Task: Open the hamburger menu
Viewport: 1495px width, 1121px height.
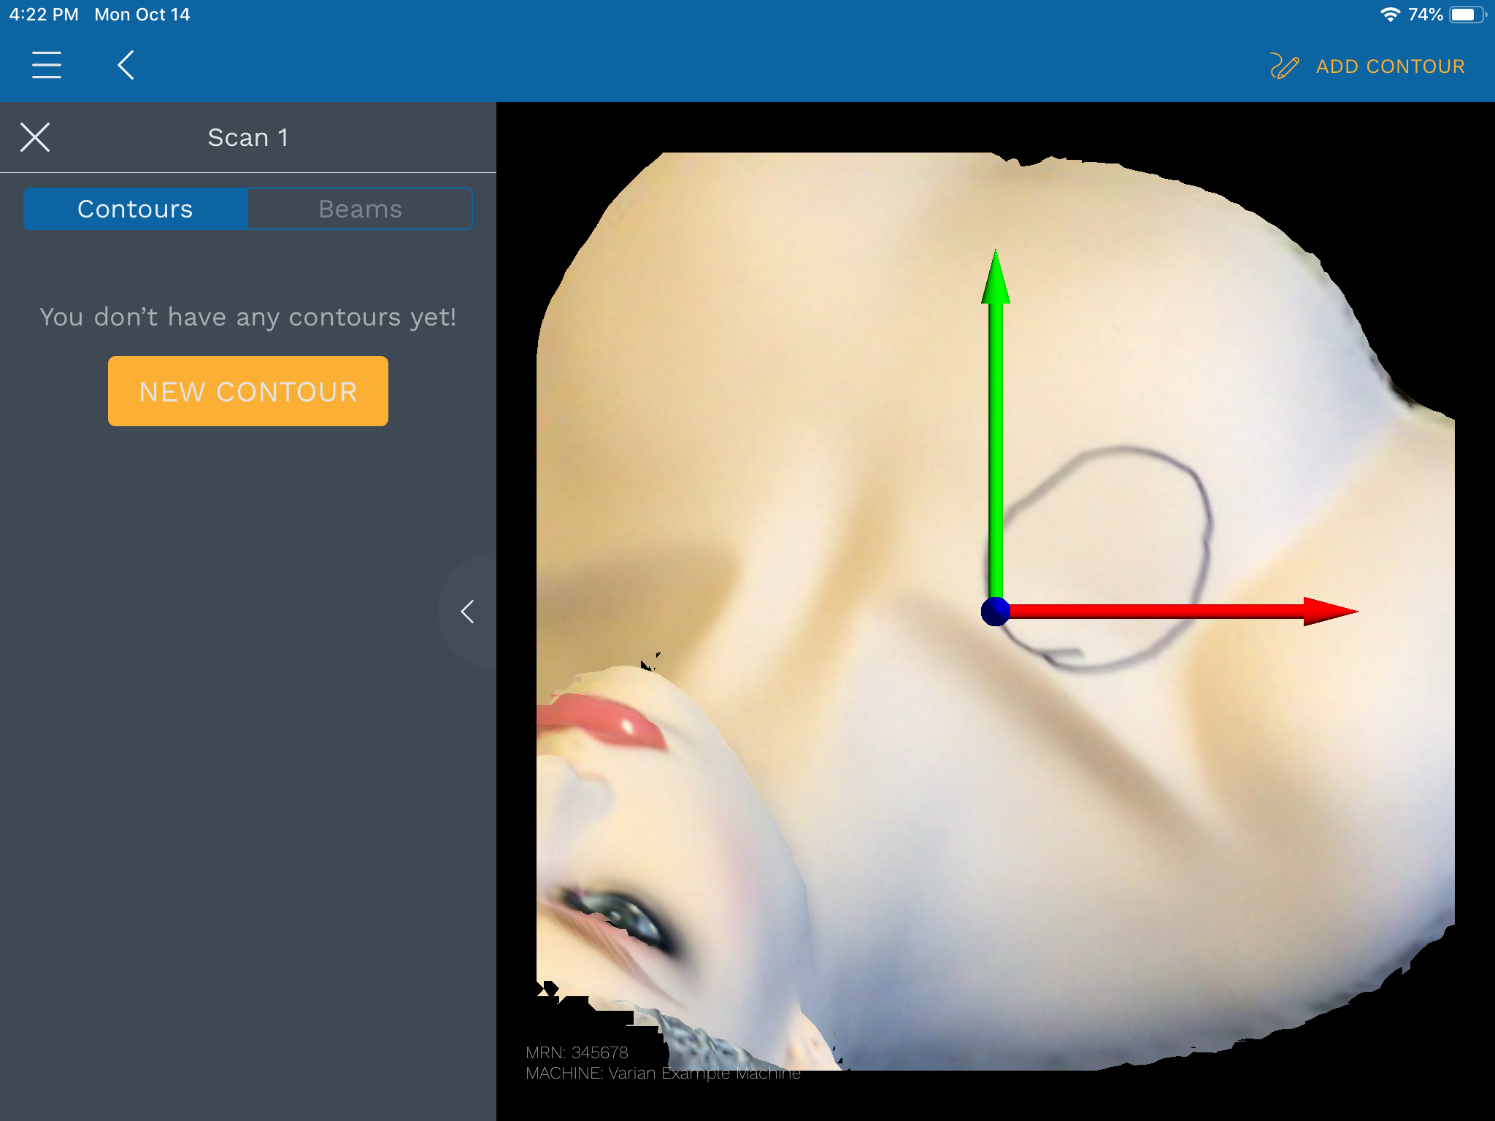Action: click(x=47, y=65)
